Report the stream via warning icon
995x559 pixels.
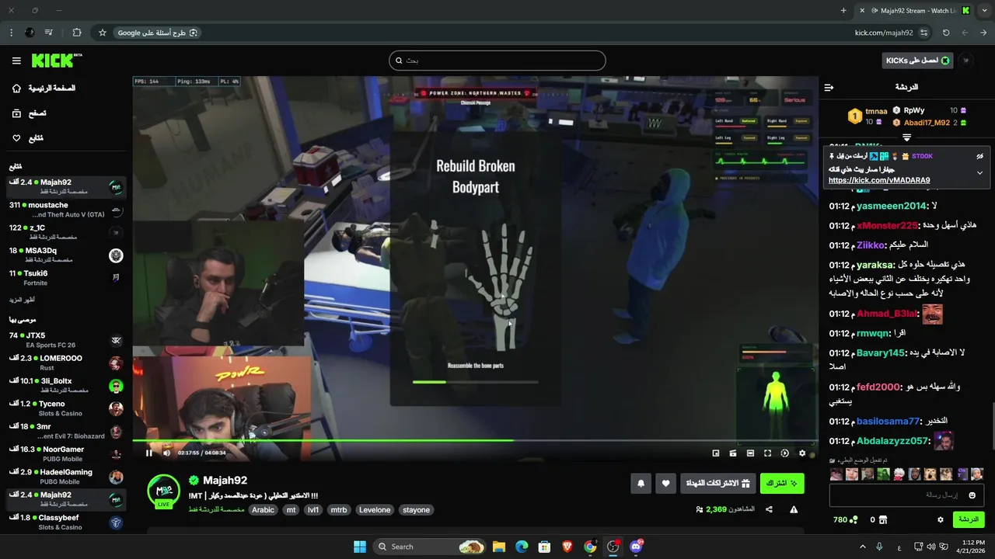click(794, 509)
